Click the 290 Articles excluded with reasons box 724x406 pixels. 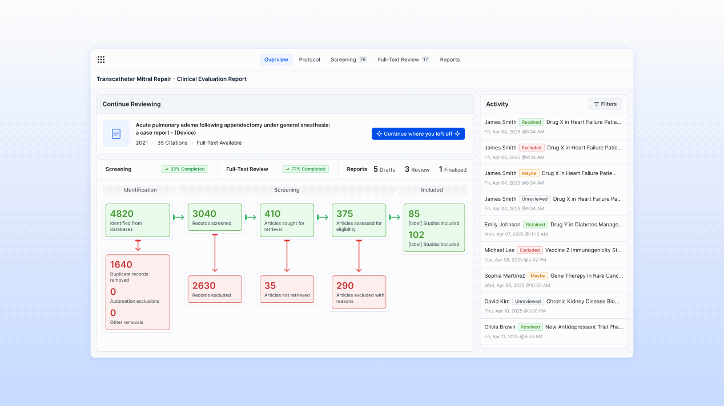click(359, 293)
